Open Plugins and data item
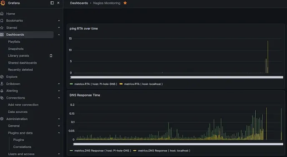The width and height of the screenshot is (287, 157). (20, 133)
